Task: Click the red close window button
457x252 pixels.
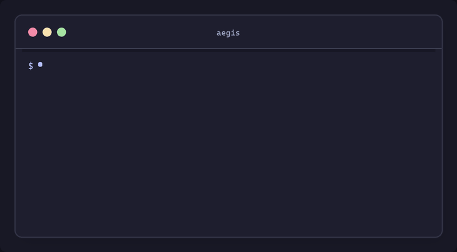Action: [33, 32]
